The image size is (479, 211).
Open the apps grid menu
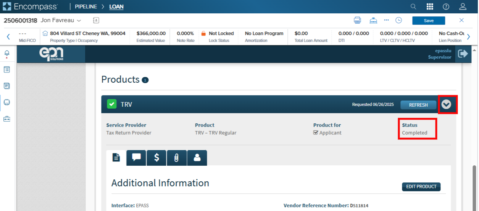click(x=430, y=6)
